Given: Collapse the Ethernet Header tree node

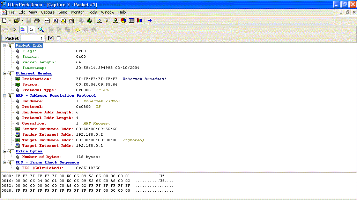Looking at the screenshot, I should point(5,73).
